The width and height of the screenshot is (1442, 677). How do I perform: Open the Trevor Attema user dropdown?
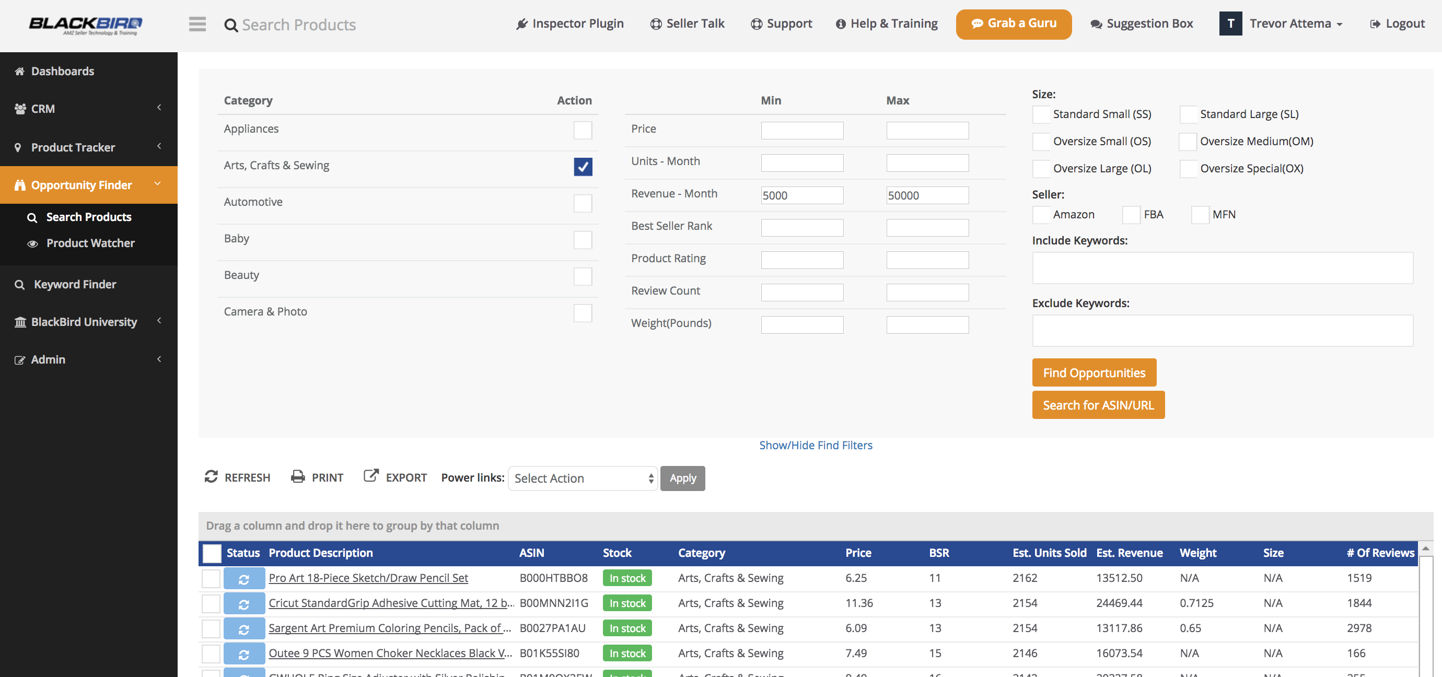coord(1296,24)
